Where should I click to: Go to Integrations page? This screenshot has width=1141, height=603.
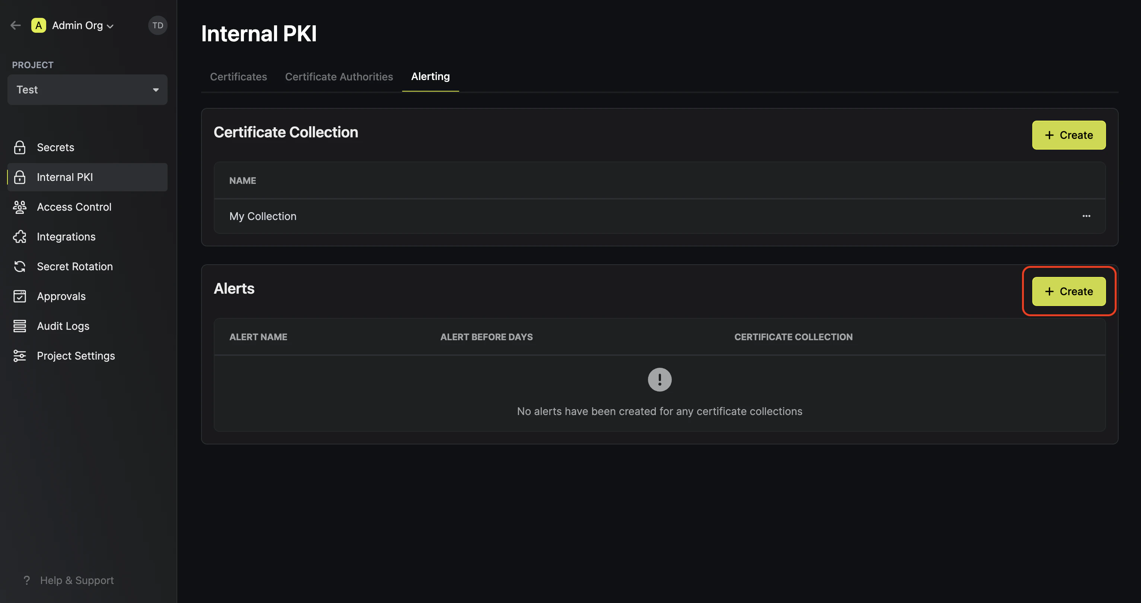click(87, 236)
